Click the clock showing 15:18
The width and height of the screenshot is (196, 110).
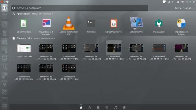(188, 2)
